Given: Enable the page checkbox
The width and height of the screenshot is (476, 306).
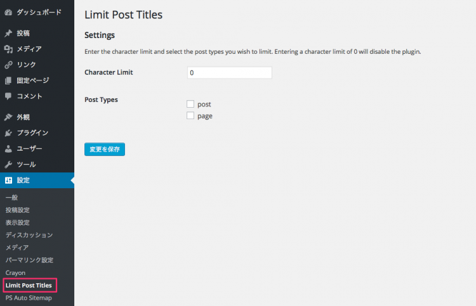Looking at the screenshot, I should 190,116.
